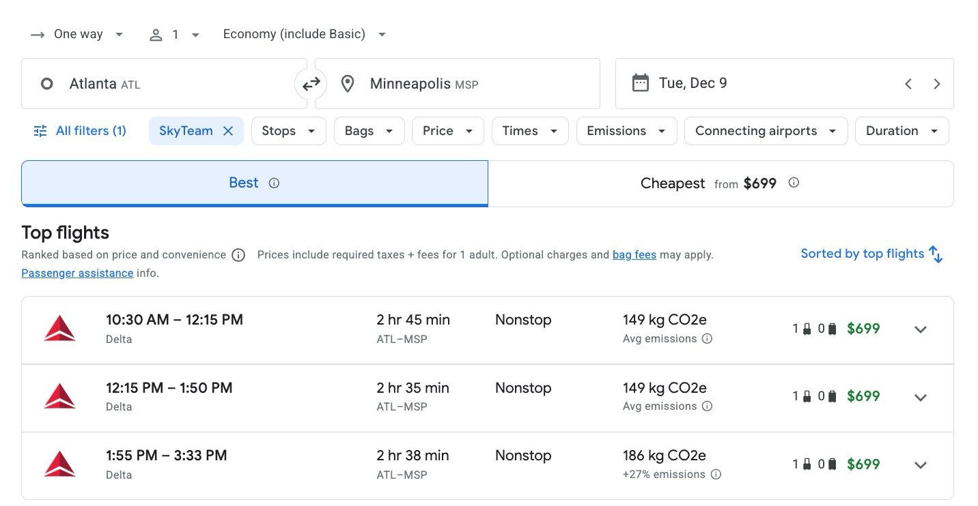This screenshot has width=978, height=506.
Task: Open sort order via Sorted by top flights
Action: 871,254
